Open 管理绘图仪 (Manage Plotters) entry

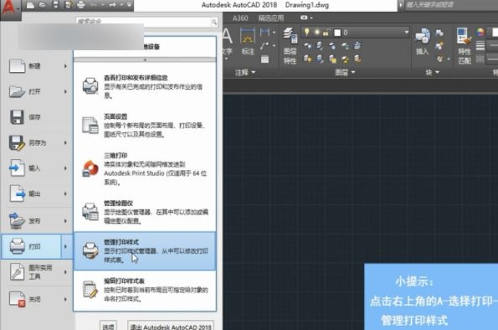pyautogui.click(x=145, y=212)
